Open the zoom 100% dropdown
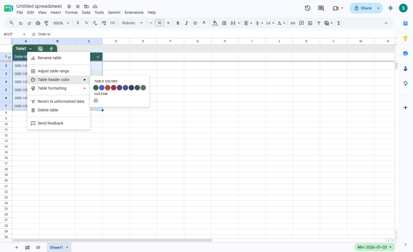Viewport: 413px width, 252px height. (61, 23)
